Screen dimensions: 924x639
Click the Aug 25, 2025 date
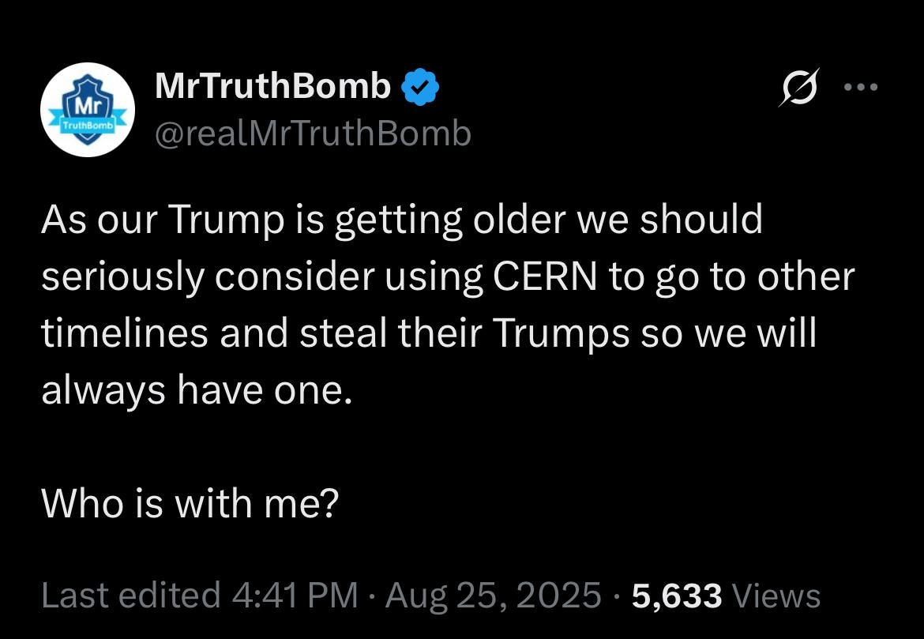point(494,595)
